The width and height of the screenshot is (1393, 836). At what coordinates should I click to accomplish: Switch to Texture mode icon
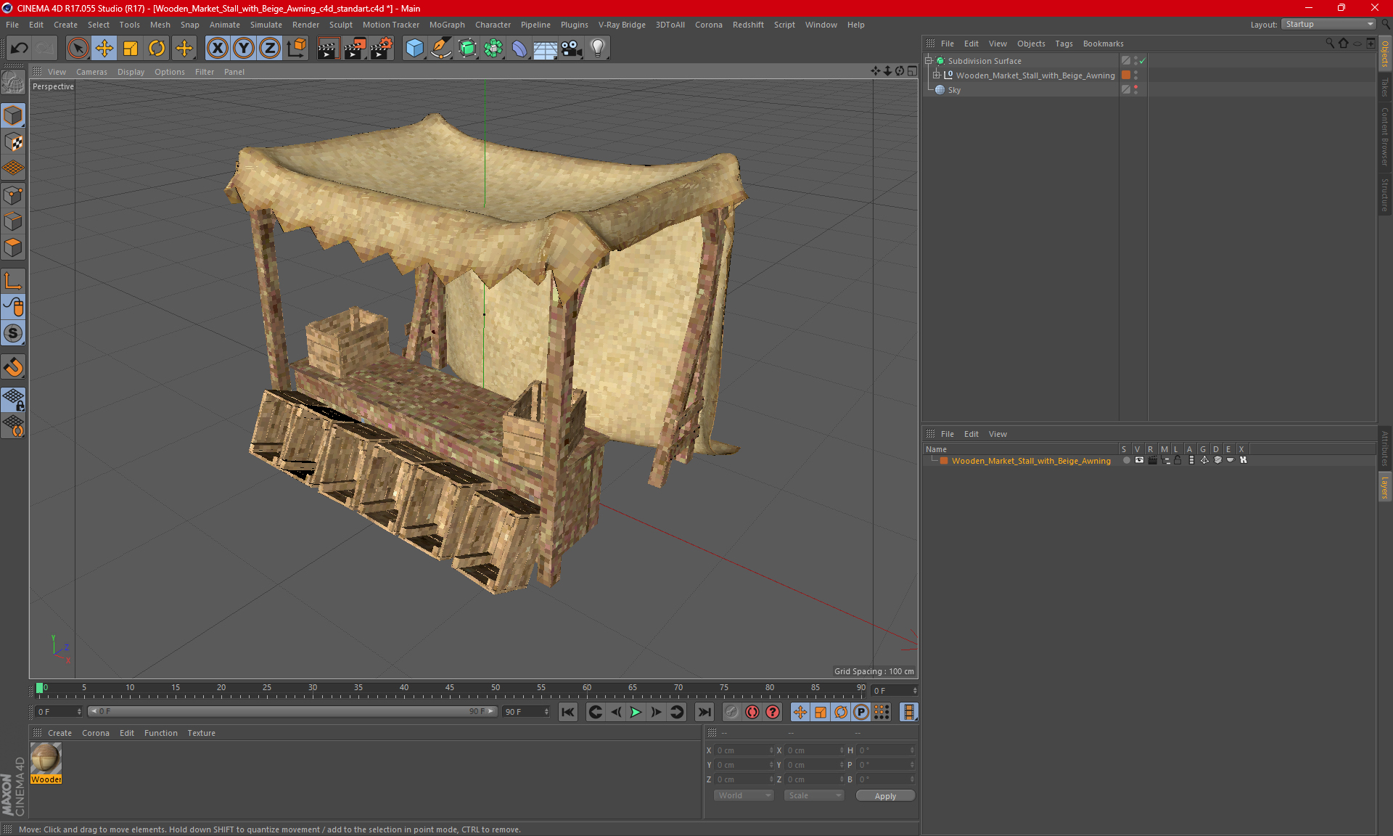(x=13, y=142)
